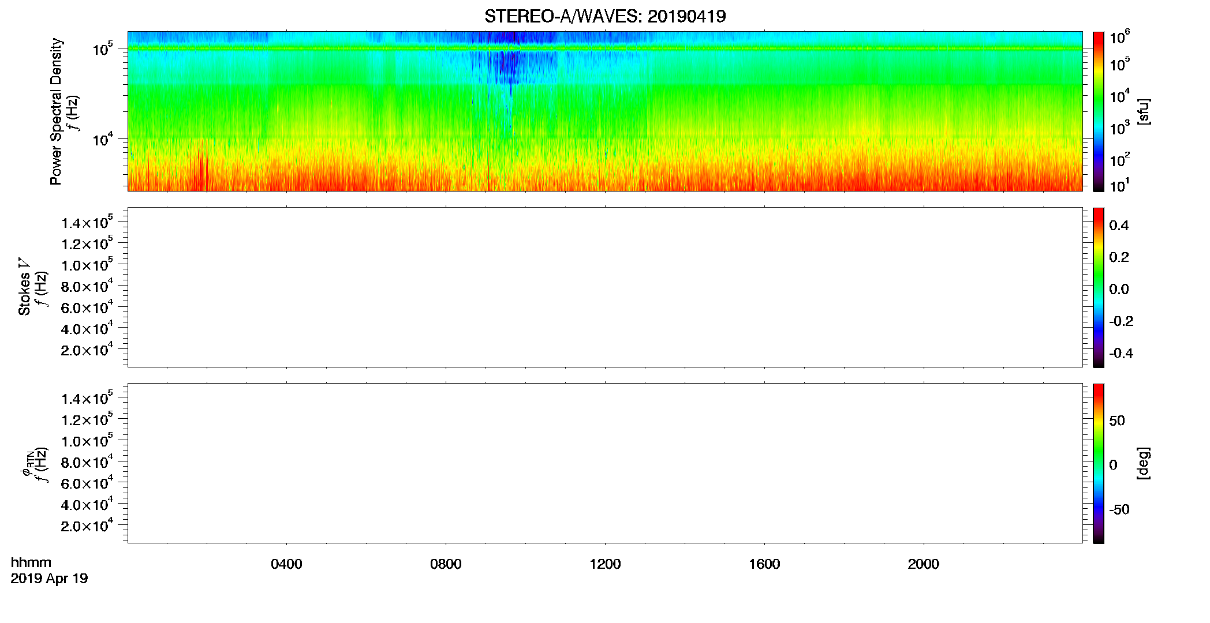Click the Stokes V colorbar
This screenshot has height=623, width=1210.
[1099, 287]
